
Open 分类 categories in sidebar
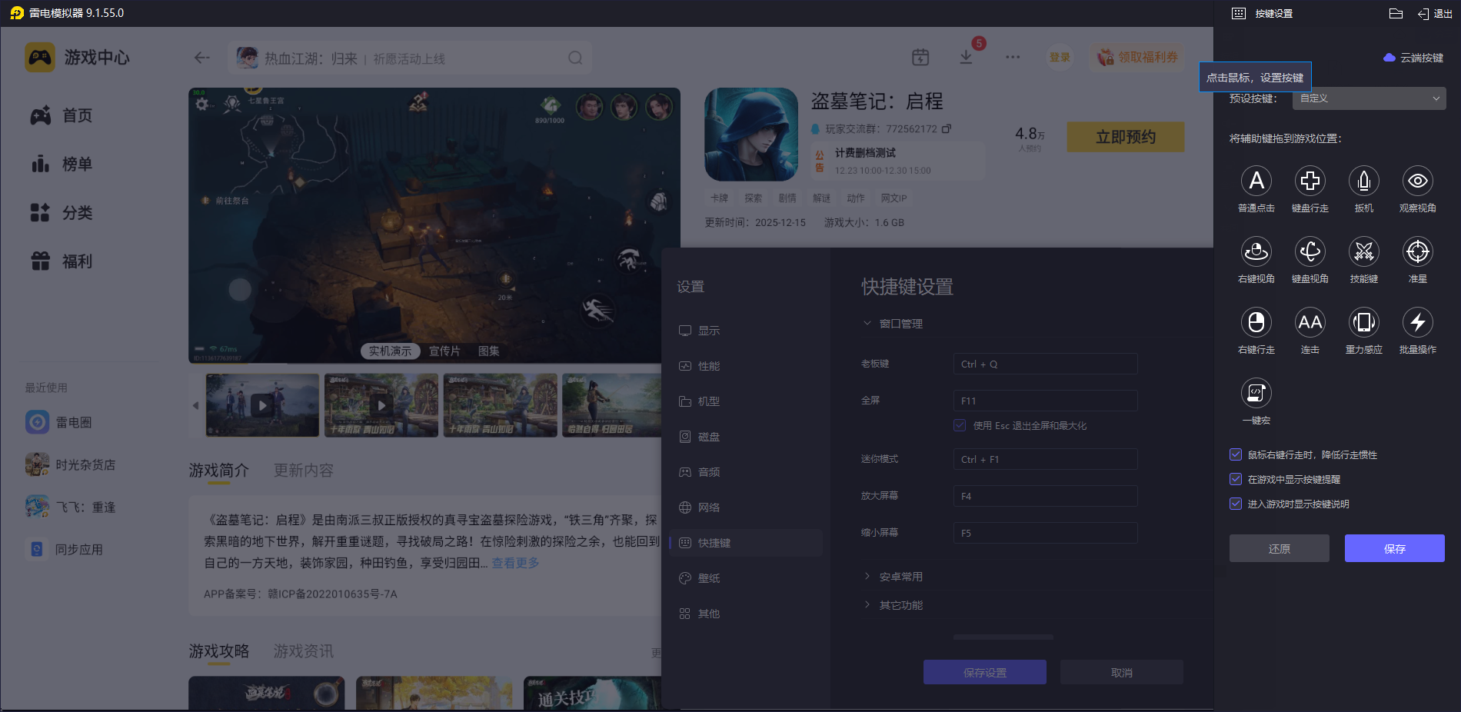62,212
